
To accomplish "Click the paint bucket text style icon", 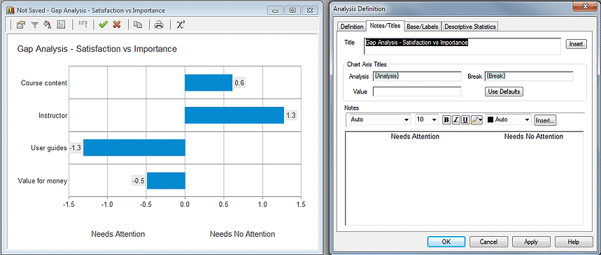I will tap(48, 25).
